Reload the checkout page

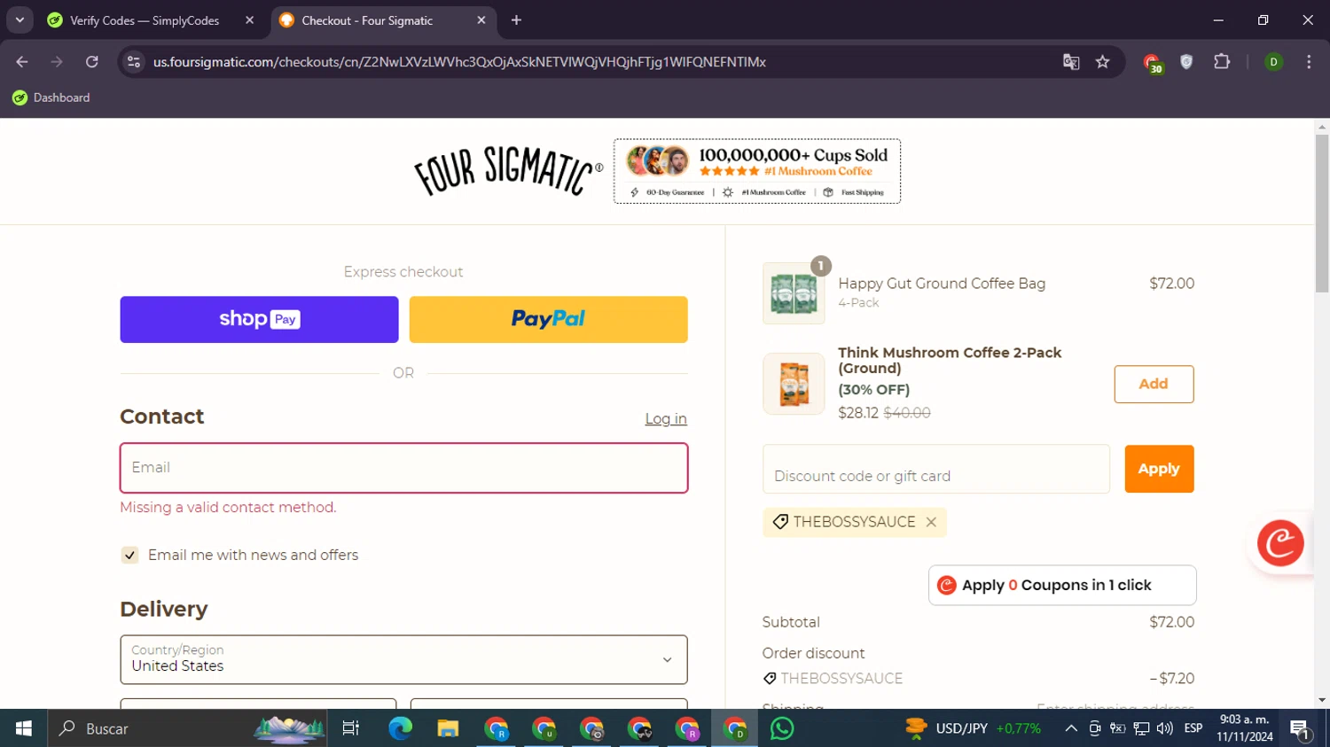(x=92, y=62)
